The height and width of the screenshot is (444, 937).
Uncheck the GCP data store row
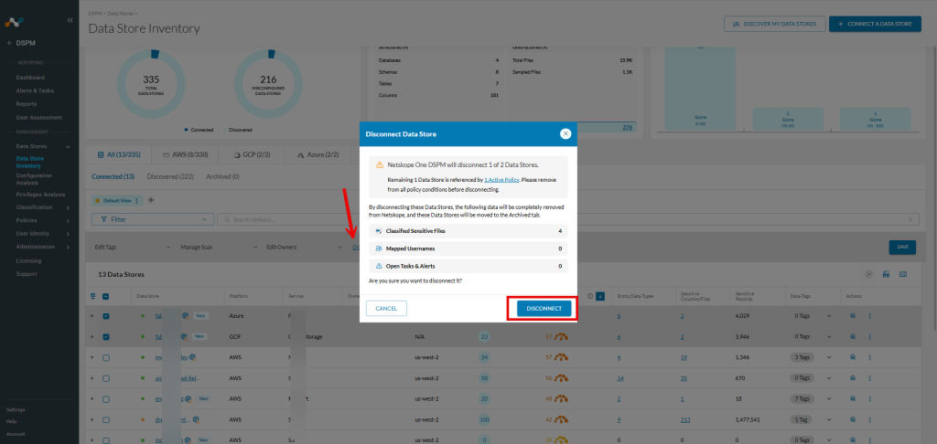pos(106,336)
